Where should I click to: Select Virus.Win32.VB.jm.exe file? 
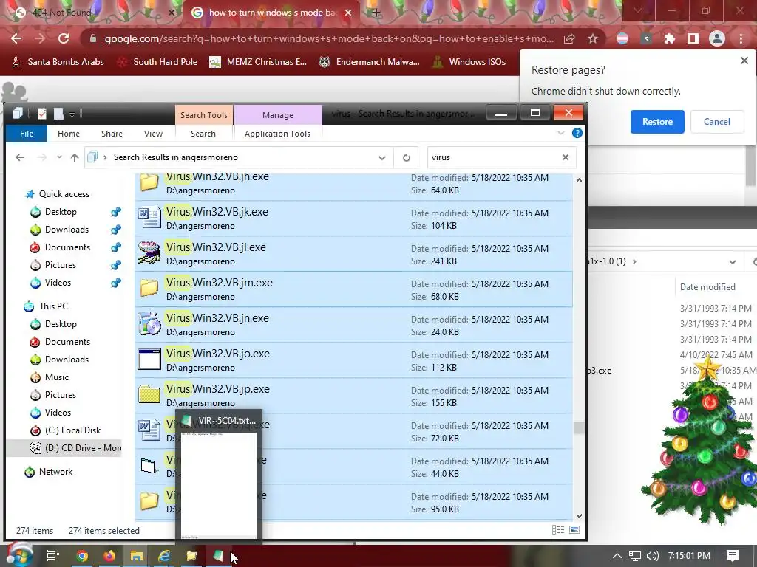point(353,289)
